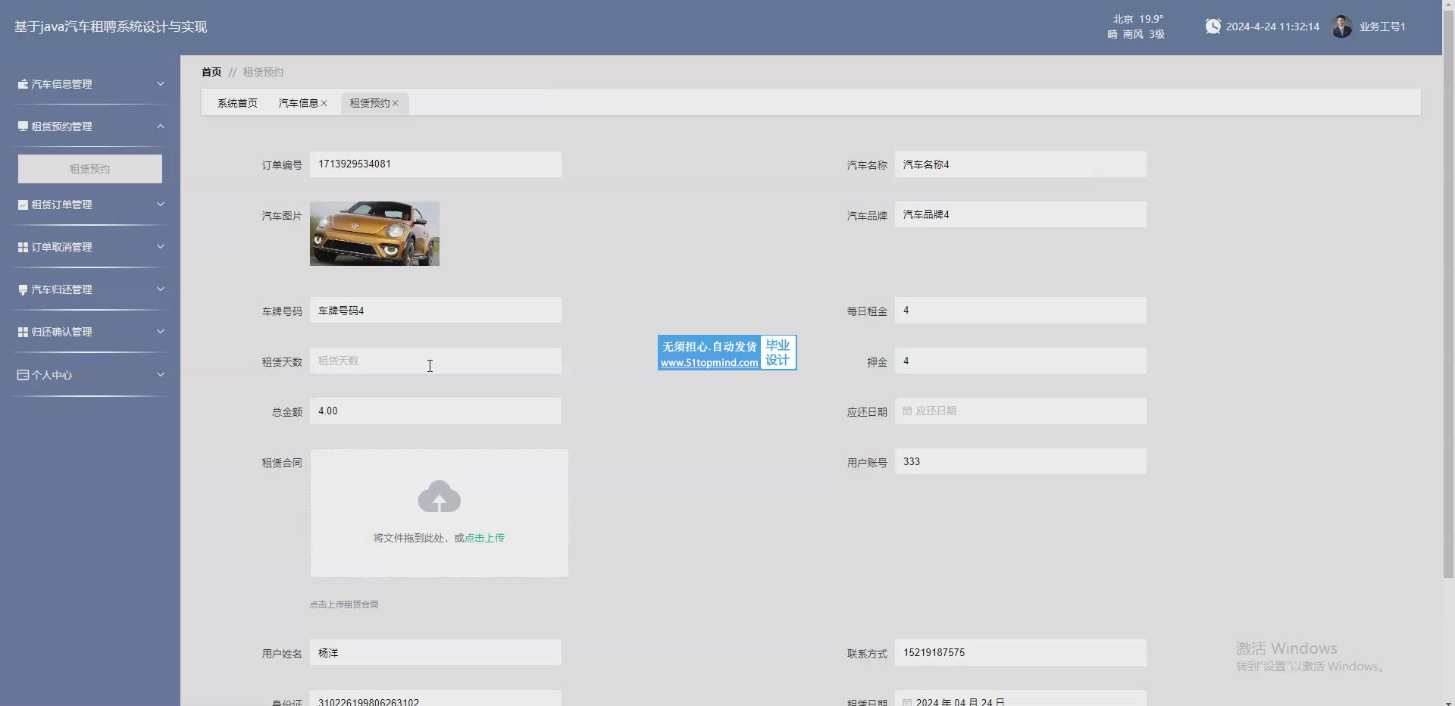Switch to the 汽车信息 tab
The height and width of the screenshot is (706, 1455).
click(299, 103)
